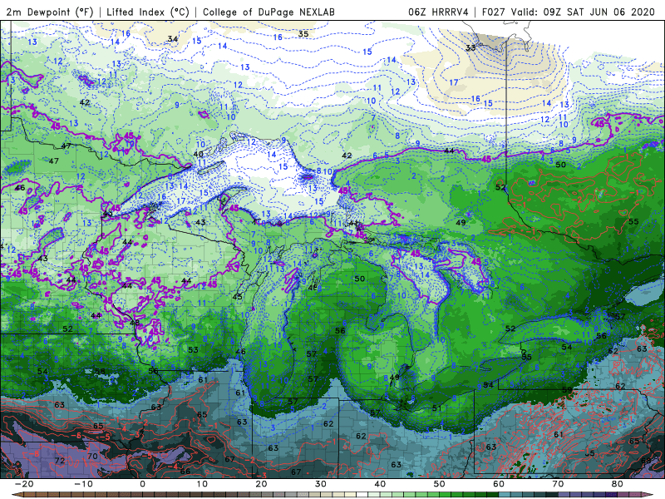Click the "80" colorbar tick label
Screen dimensions: 665x499
click(x=618, y=484)
